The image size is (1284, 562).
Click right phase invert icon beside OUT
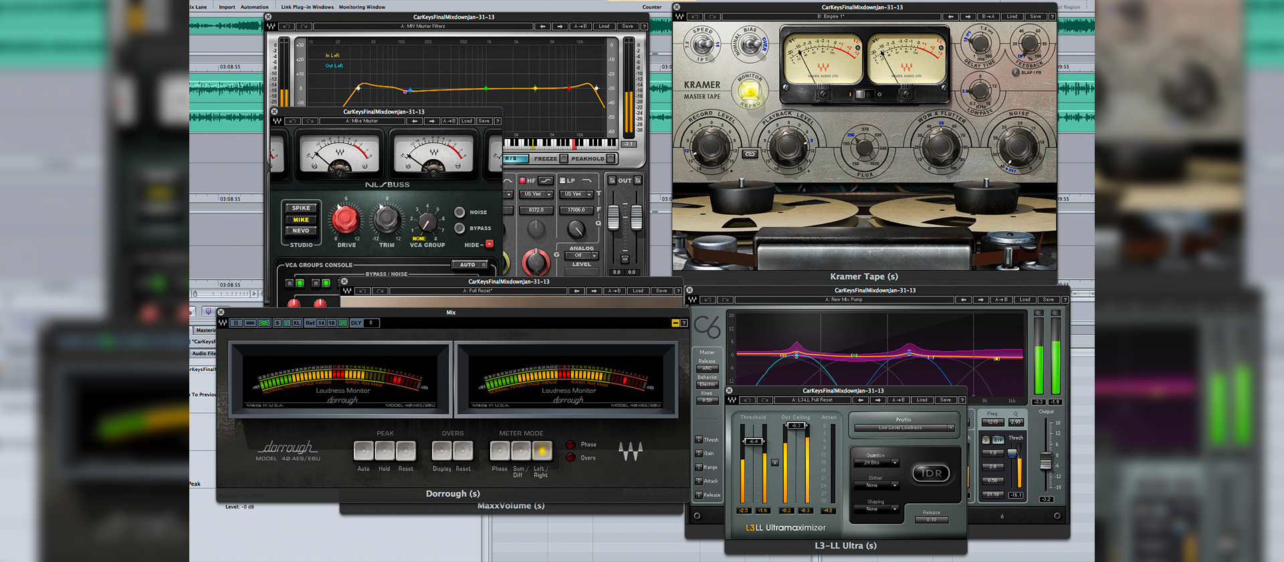[x=638, y=181]
